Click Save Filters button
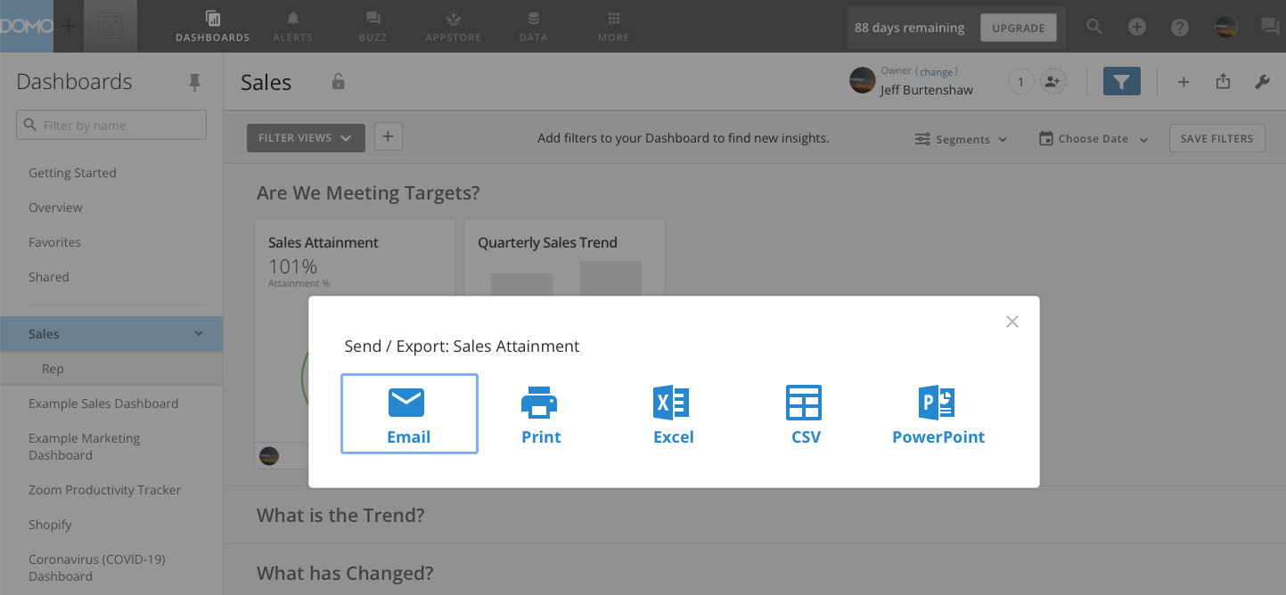 pyautogui.click(x=1216, y=138)
